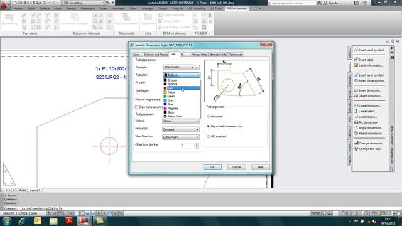Screen dimensions: 402x226
Task: Insert weld symbol from the tool palette
Action: (x=369, y=50)
